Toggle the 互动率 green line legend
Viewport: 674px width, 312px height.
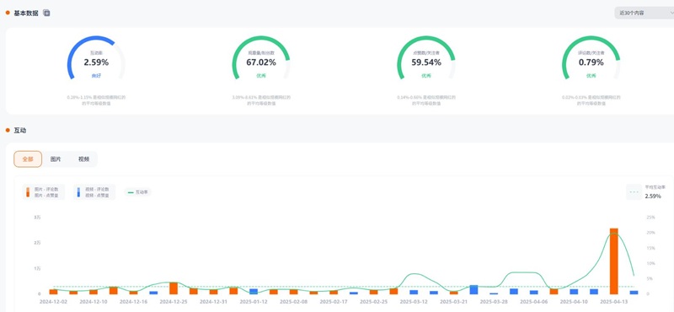138,192
